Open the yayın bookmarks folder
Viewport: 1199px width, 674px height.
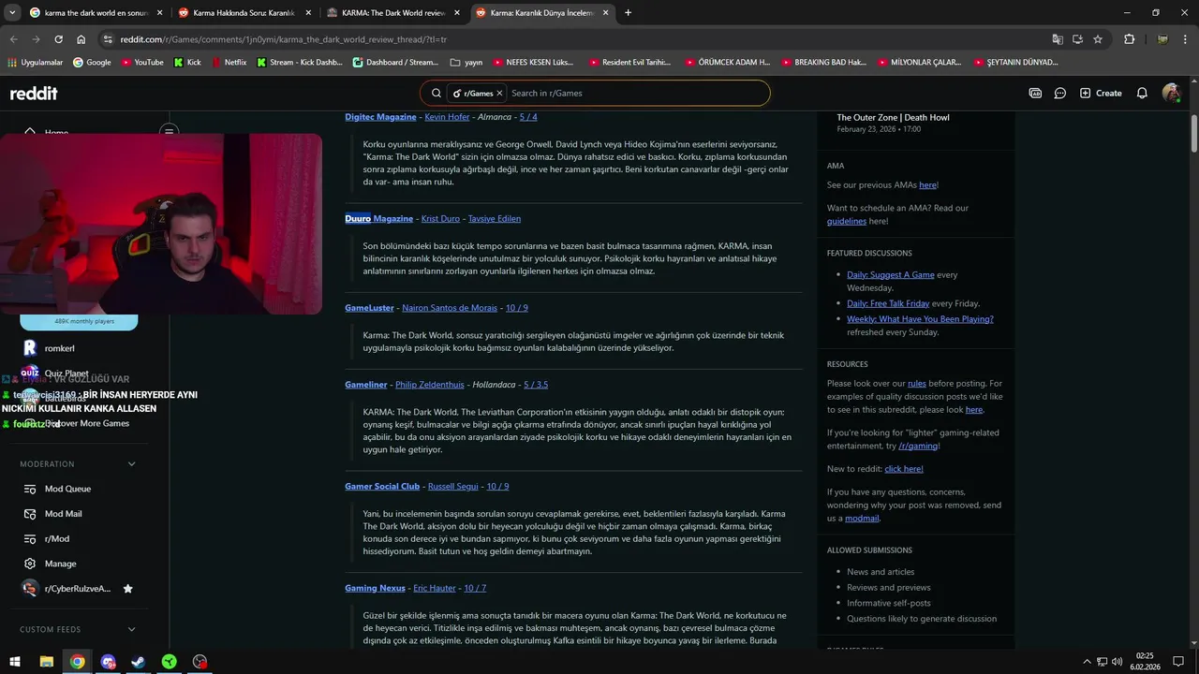click(x=466, y=63)
